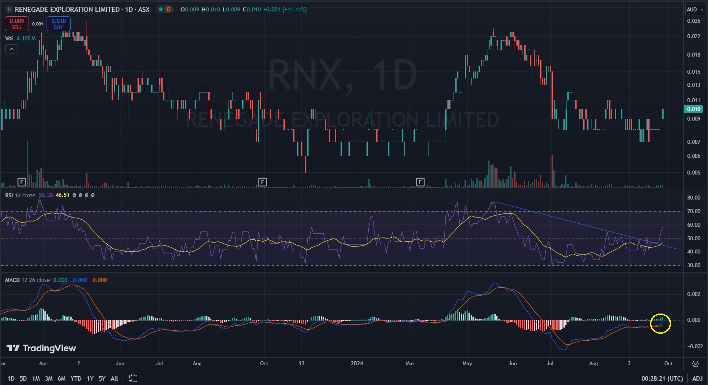The height and width of the screenshot is (385, 708).
Task: Click the +0.001 (+11.11%) change text
Action: pos(285,9)
